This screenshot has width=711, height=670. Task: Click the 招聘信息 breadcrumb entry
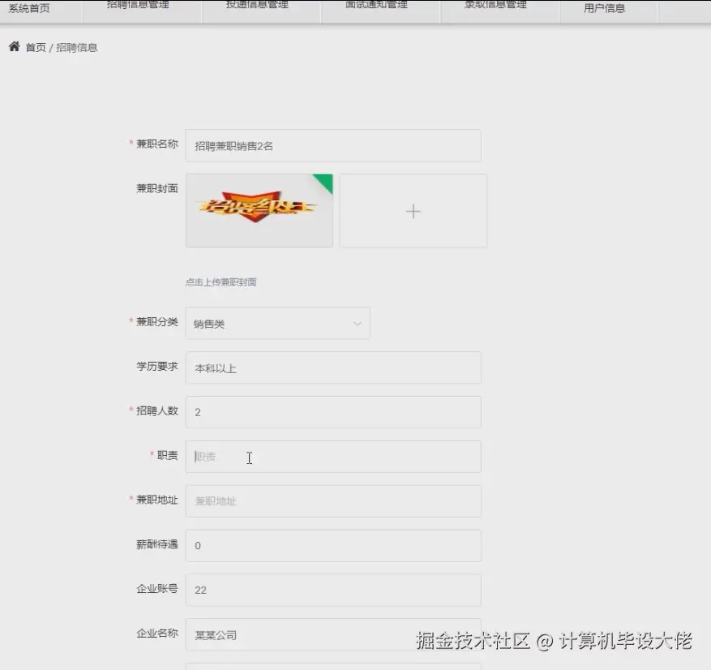tap(77, 48)
